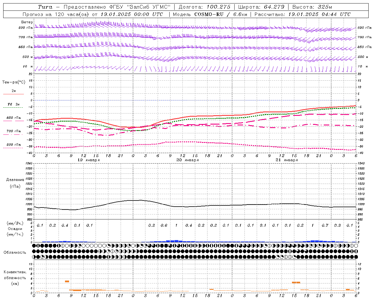Click the tallest orange convective bar on 19 января
Viewport: 373px width, 298px height.
67,281
